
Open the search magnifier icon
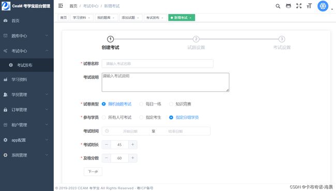[x=278, y=6]
